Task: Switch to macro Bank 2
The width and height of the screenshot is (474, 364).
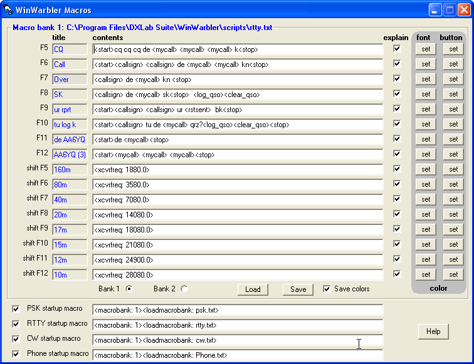Action: pyautogui.click(x=184, y=289)
